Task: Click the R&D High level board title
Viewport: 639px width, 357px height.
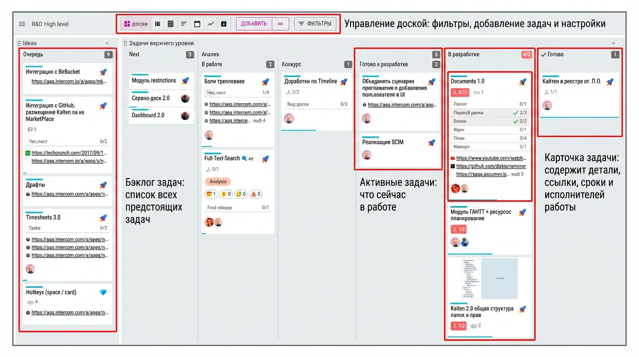Action: 50,24
